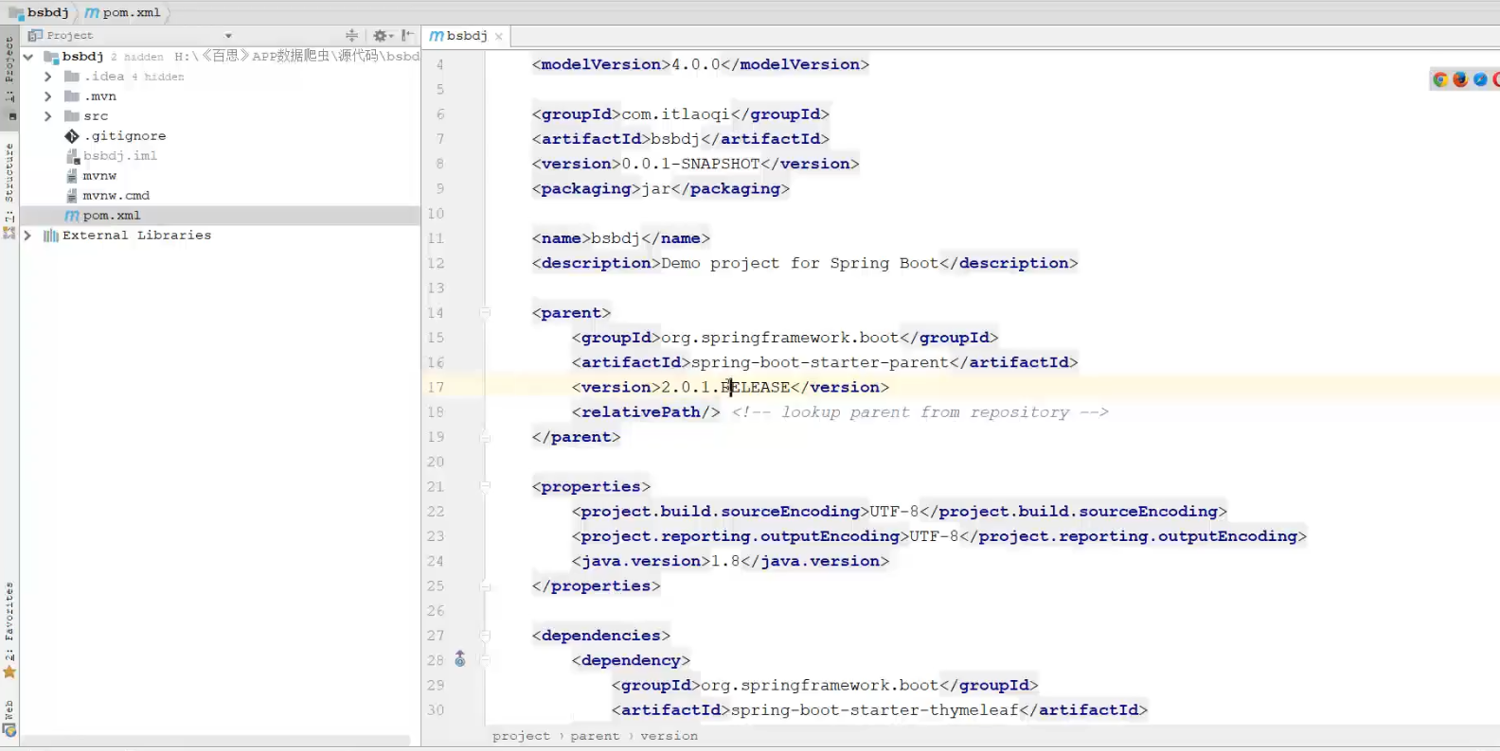This screenshot has width=1500, height=751.
Task: Select pom.xml in project tree
Action: coord(220,216)
